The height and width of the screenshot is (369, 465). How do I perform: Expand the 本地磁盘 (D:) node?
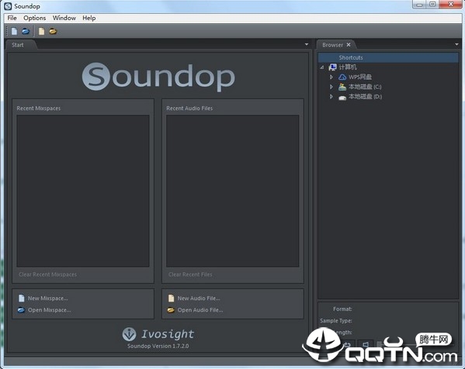(331, 97)
